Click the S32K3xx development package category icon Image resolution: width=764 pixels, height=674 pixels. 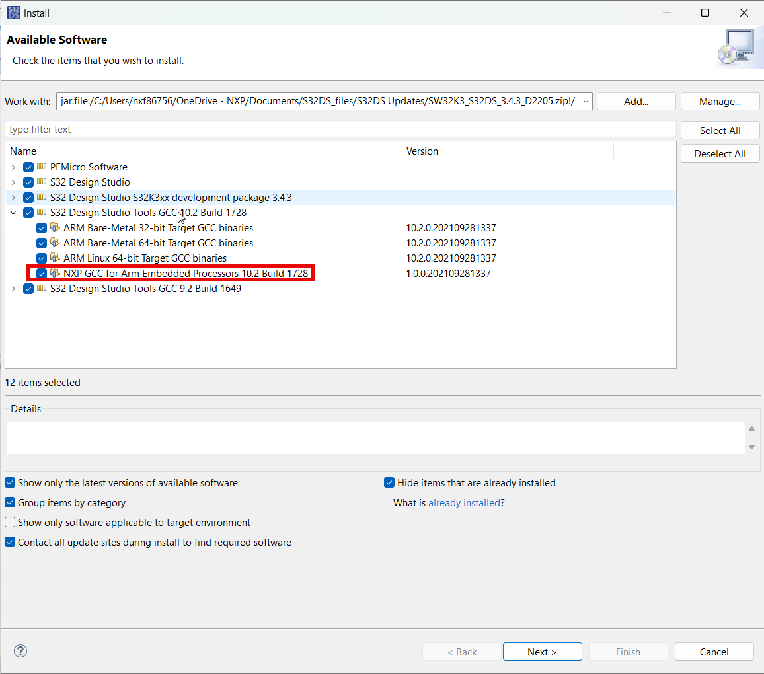coord(42,197)
